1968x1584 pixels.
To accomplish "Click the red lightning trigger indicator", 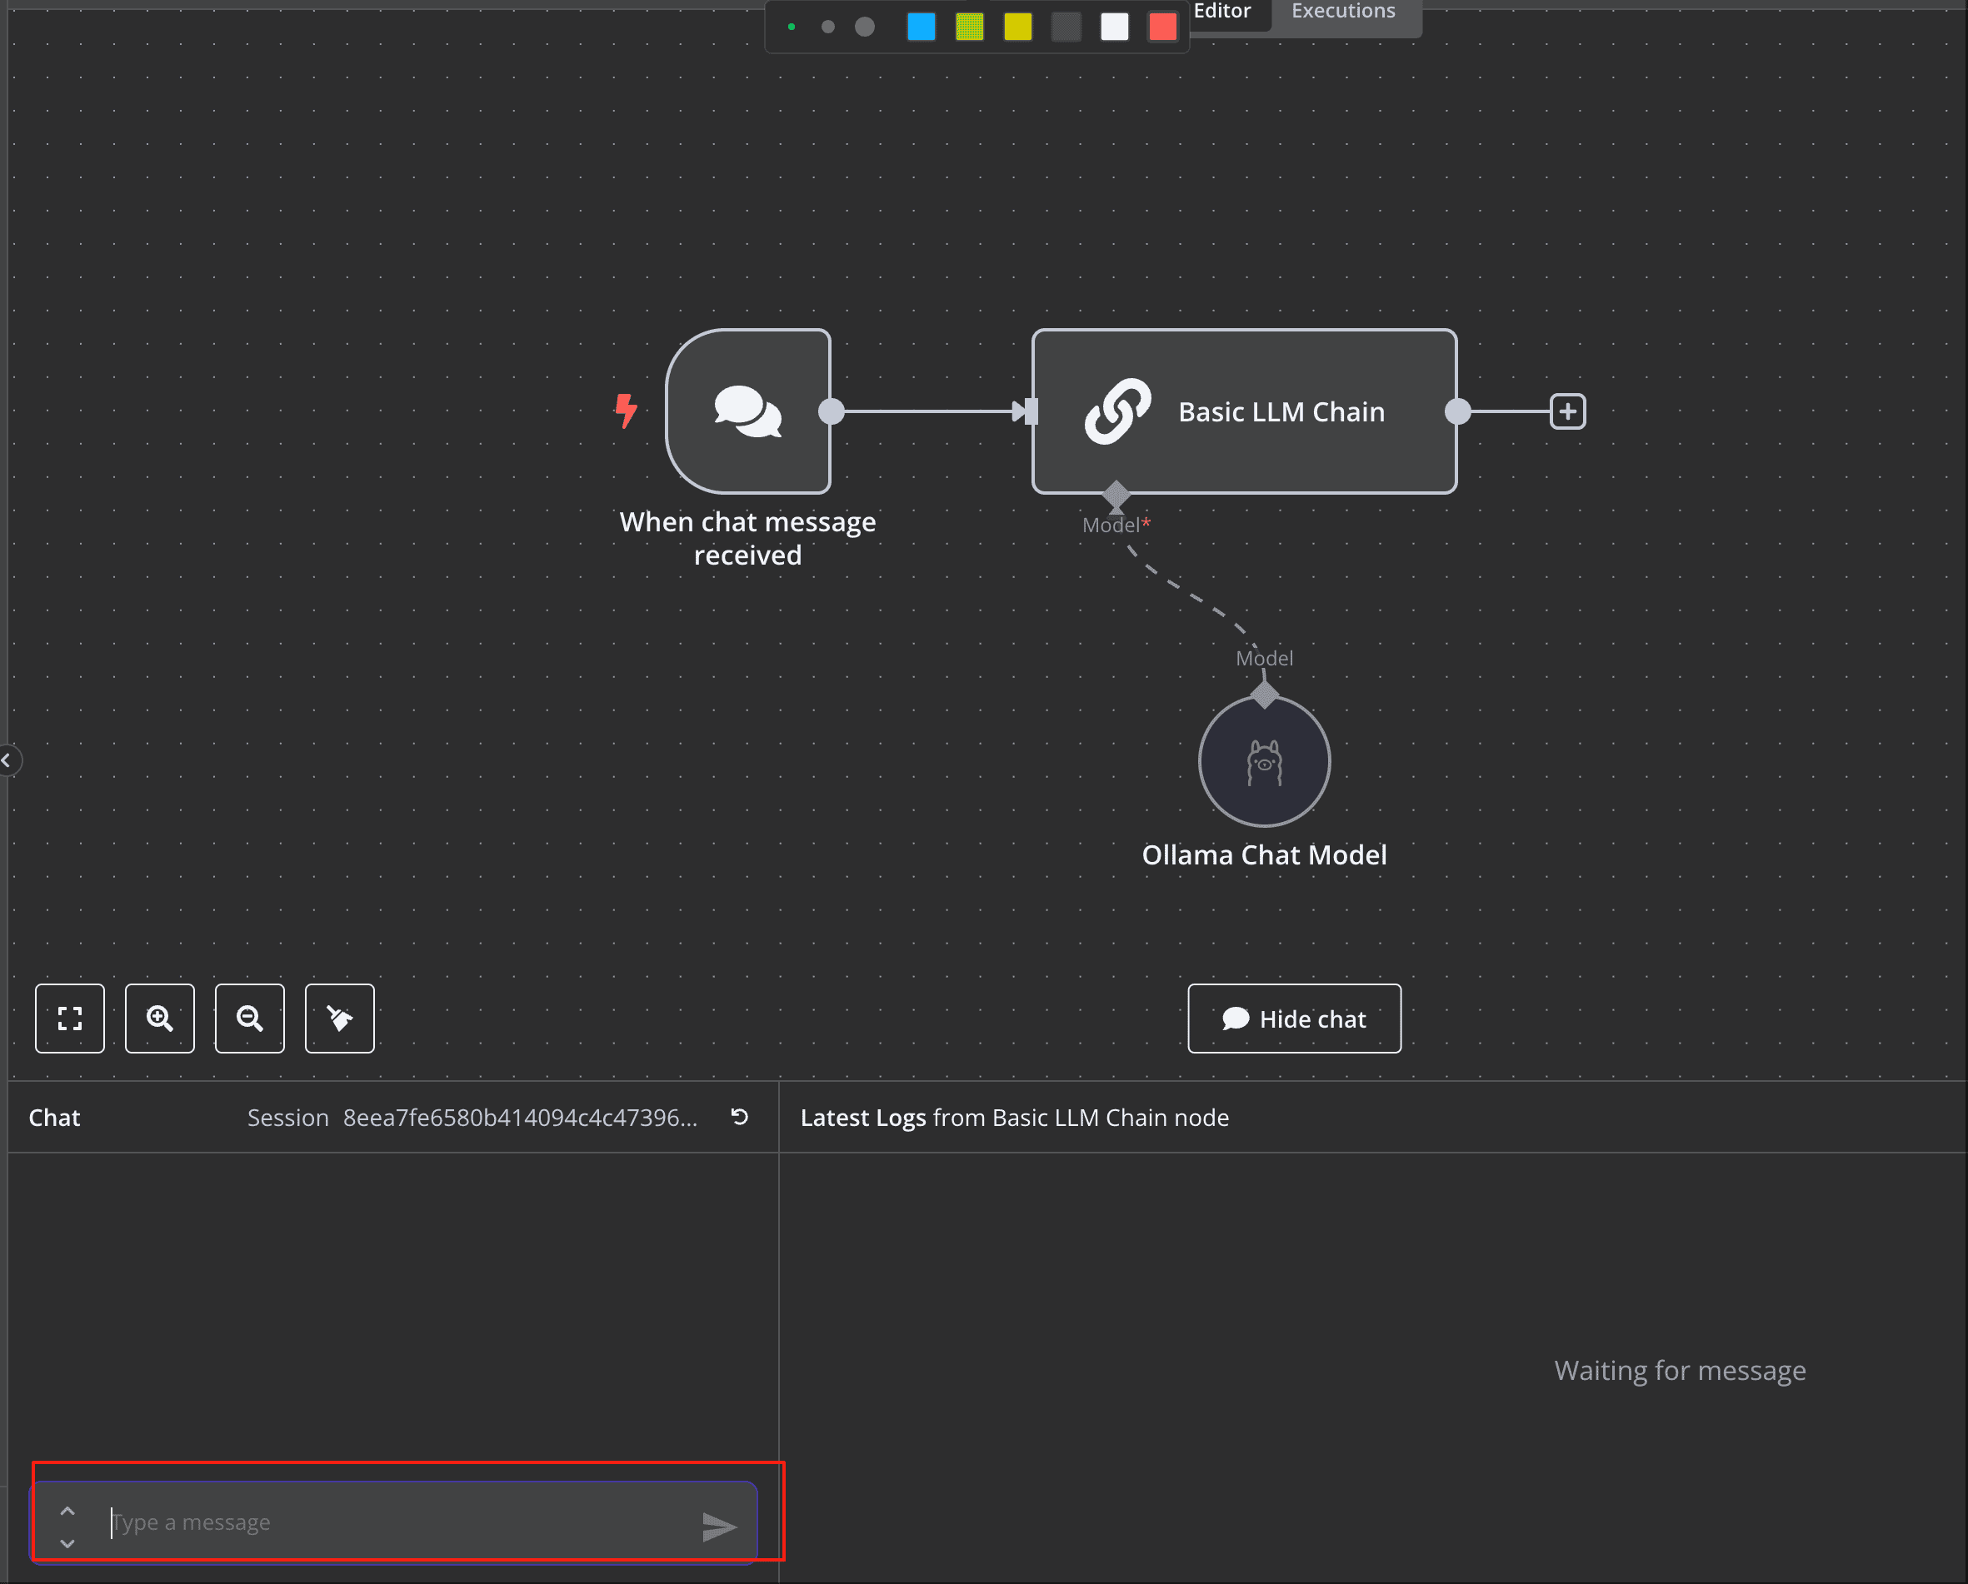I will pos(625,411).
